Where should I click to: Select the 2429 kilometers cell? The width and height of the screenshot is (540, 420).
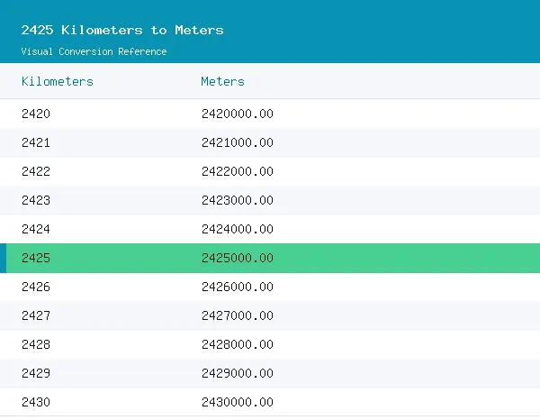tap(36, 373)
